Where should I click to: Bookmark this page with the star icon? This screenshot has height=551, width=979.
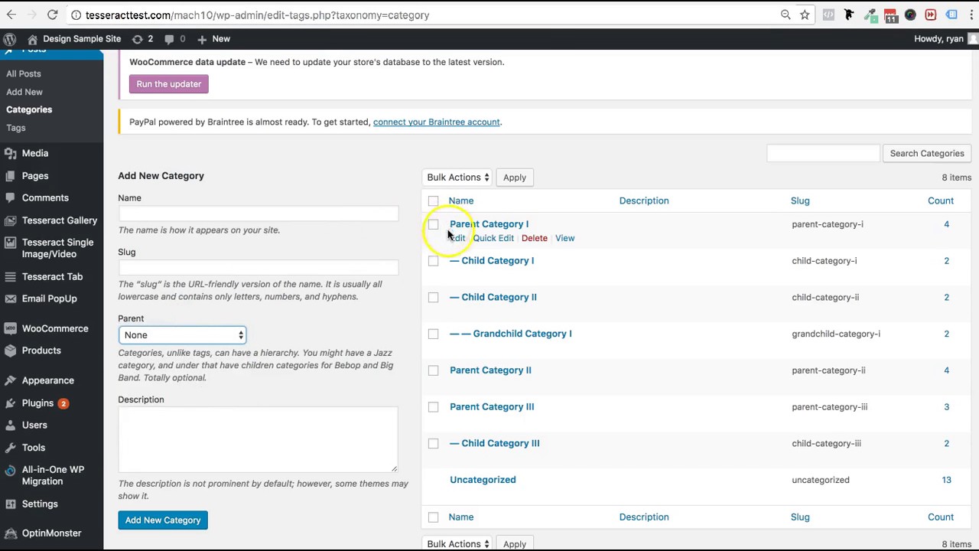coord(805,15)
